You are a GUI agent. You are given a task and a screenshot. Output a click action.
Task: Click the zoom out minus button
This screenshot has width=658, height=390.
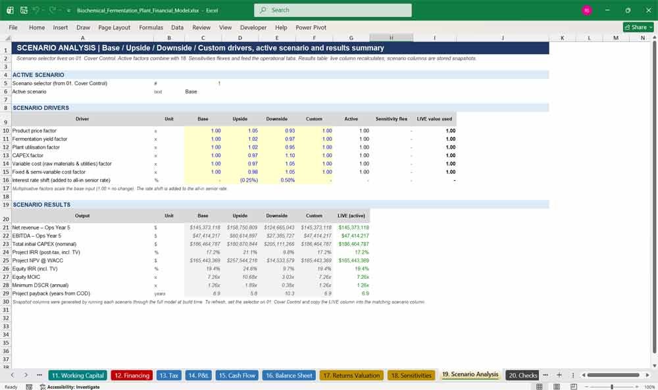click(587, 387)
